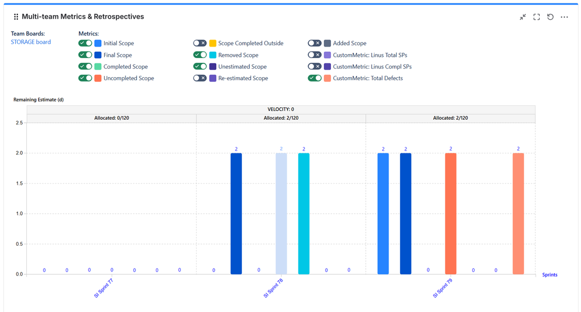581x312 pixels.
Task: Click the Remaining Estimate (d) axis title
Action: pos(38,99)
